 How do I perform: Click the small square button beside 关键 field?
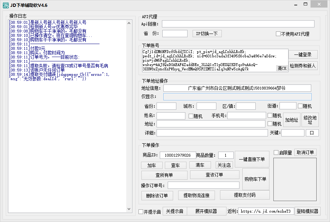pyautogui.click(x=312, y=133)
